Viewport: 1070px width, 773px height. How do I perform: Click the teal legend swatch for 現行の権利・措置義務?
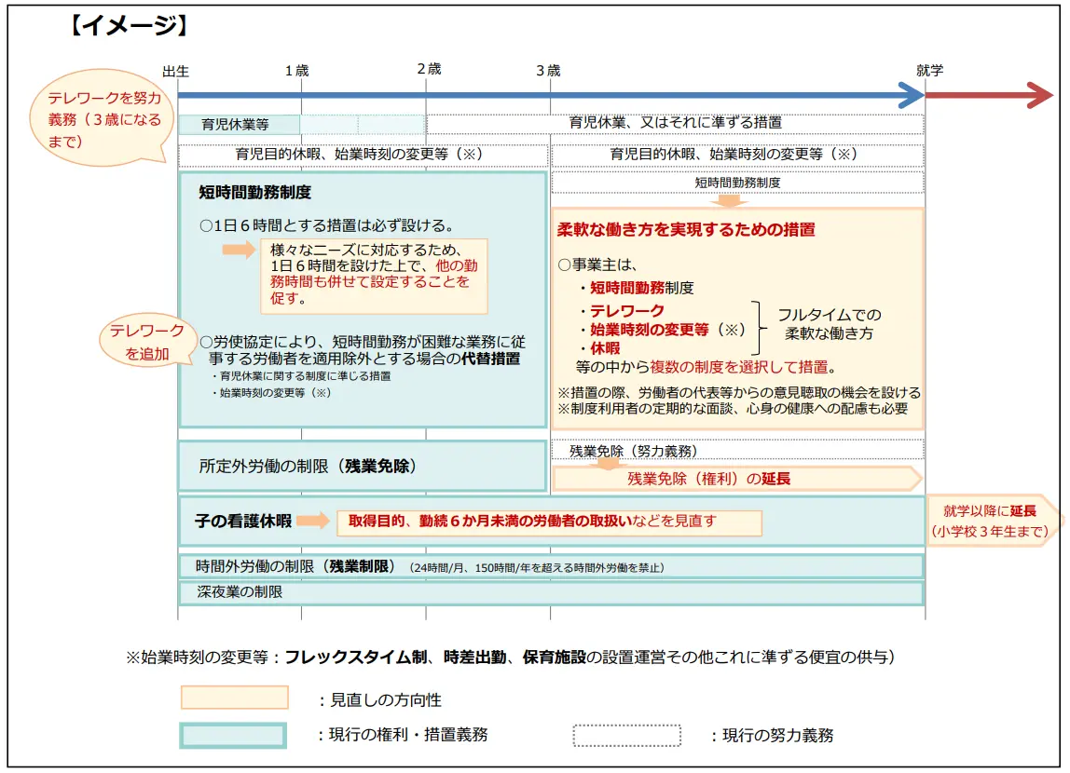coord(233,736)
